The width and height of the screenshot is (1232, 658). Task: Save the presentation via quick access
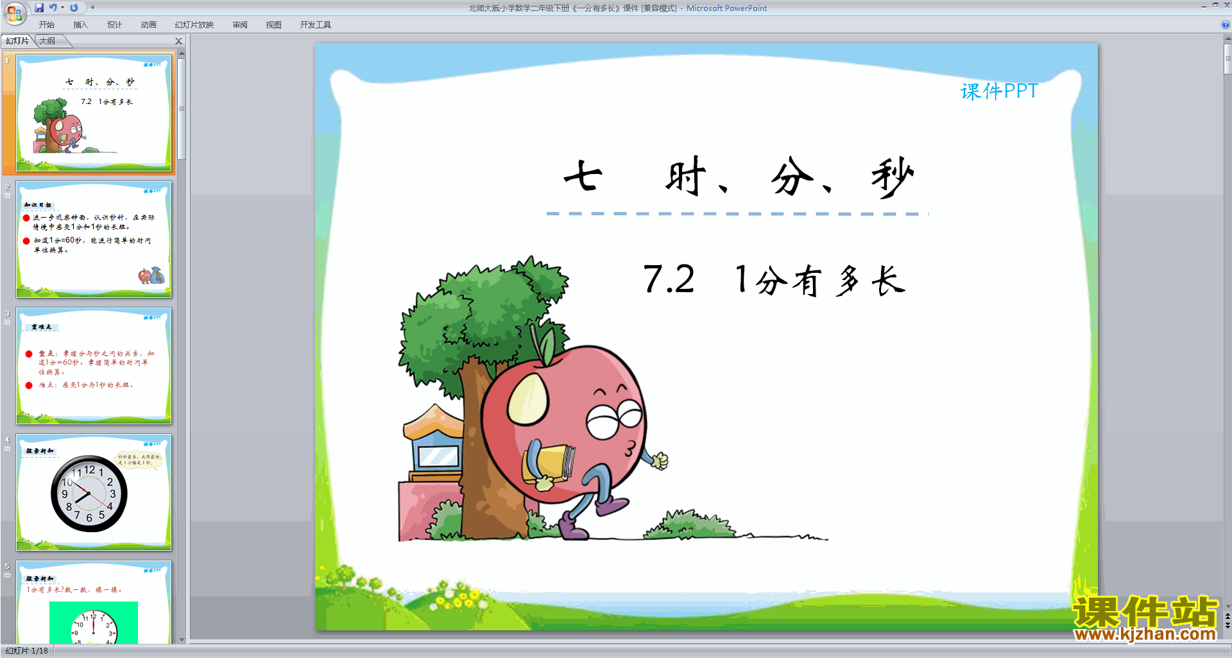39,8
